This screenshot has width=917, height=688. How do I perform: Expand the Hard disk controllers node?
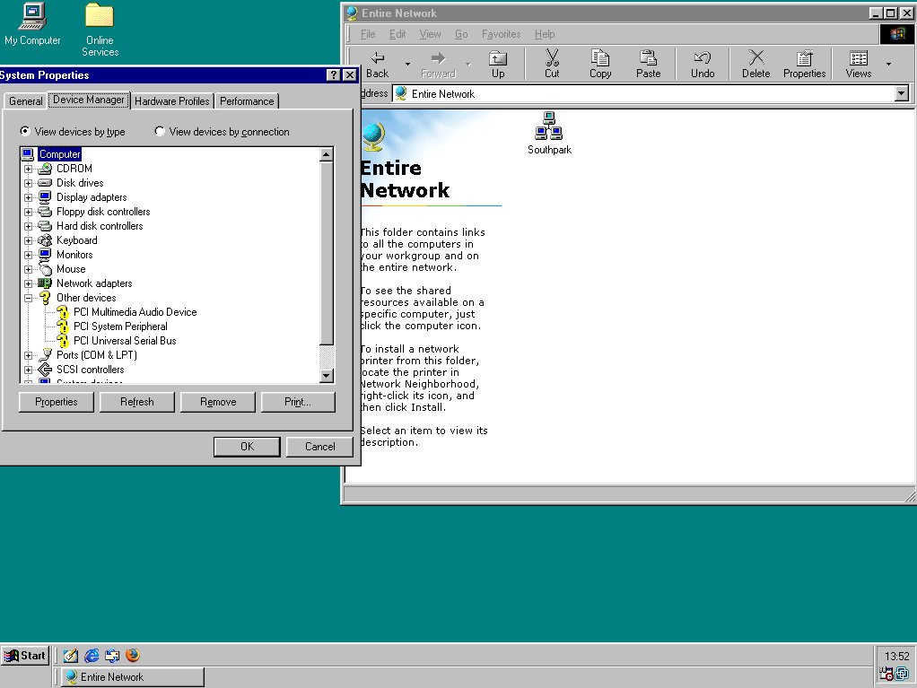pos(28,226)
